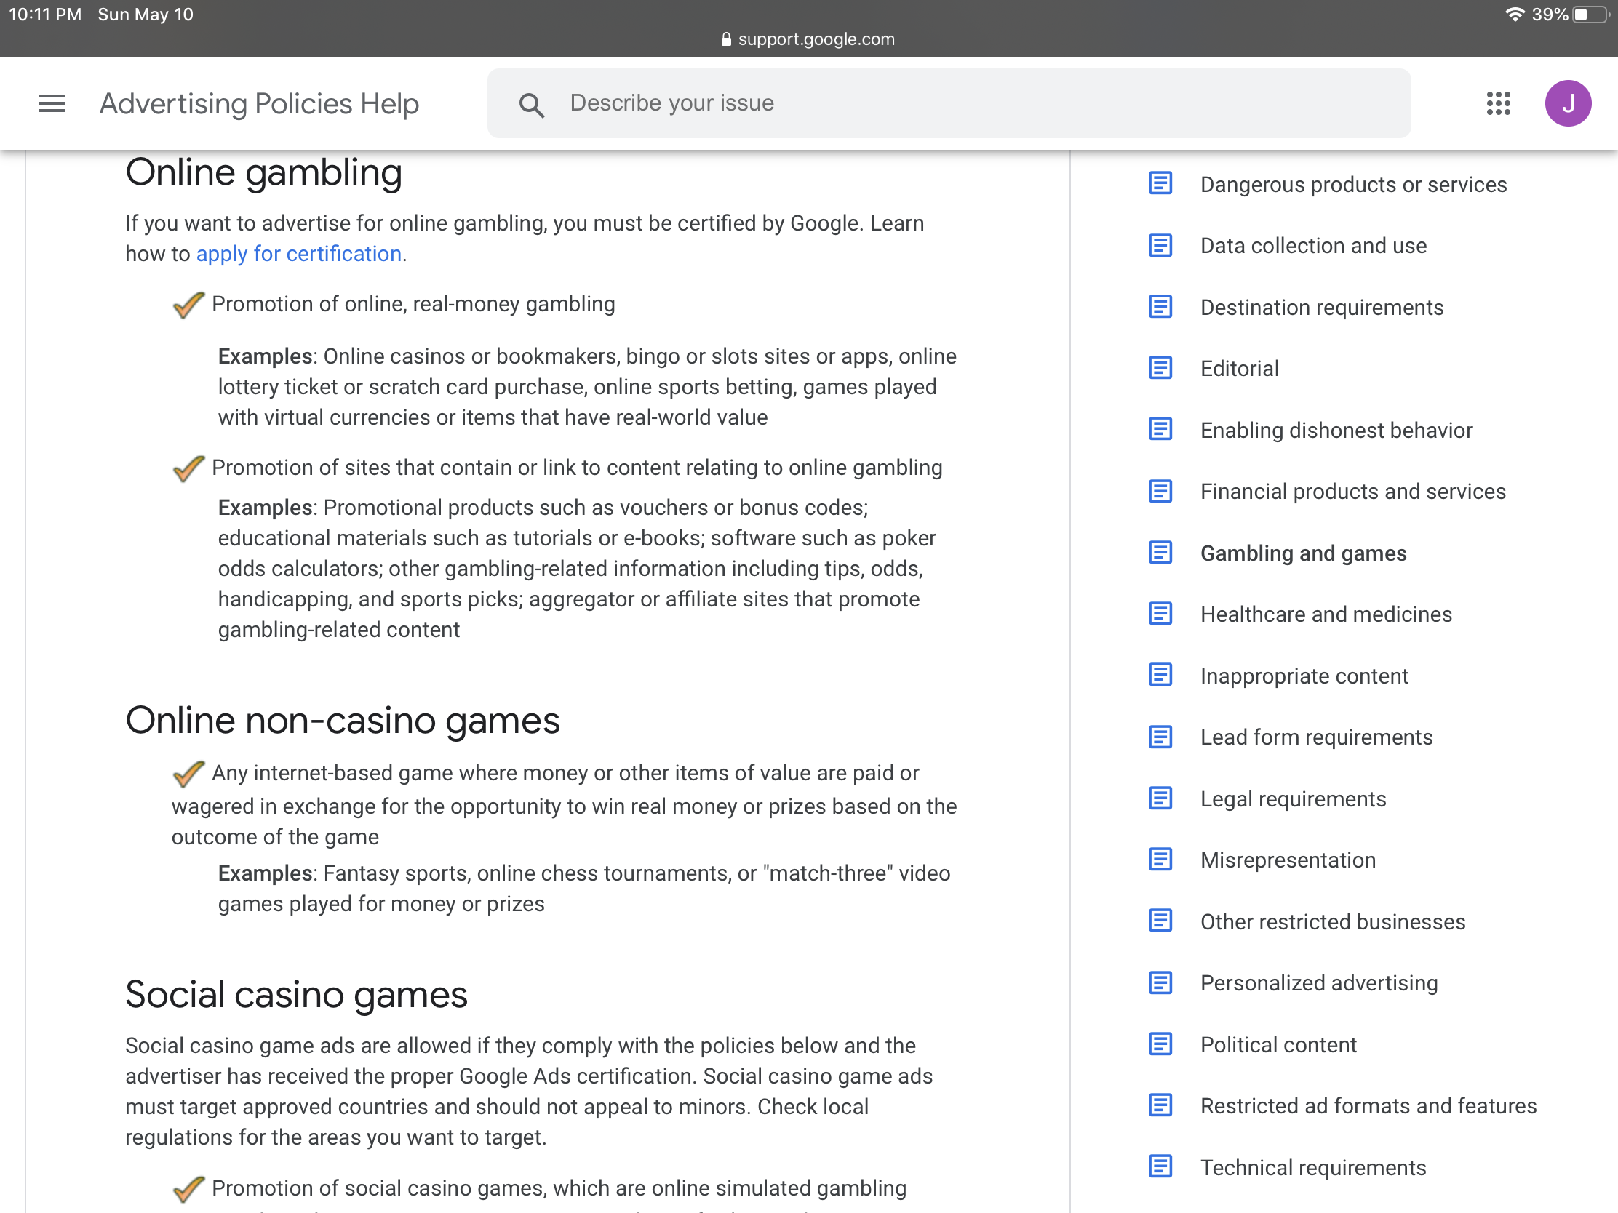Viewport: 1618px width, 1213px height.
Task: Open Financial products and services article
Action: (1352, 492)
